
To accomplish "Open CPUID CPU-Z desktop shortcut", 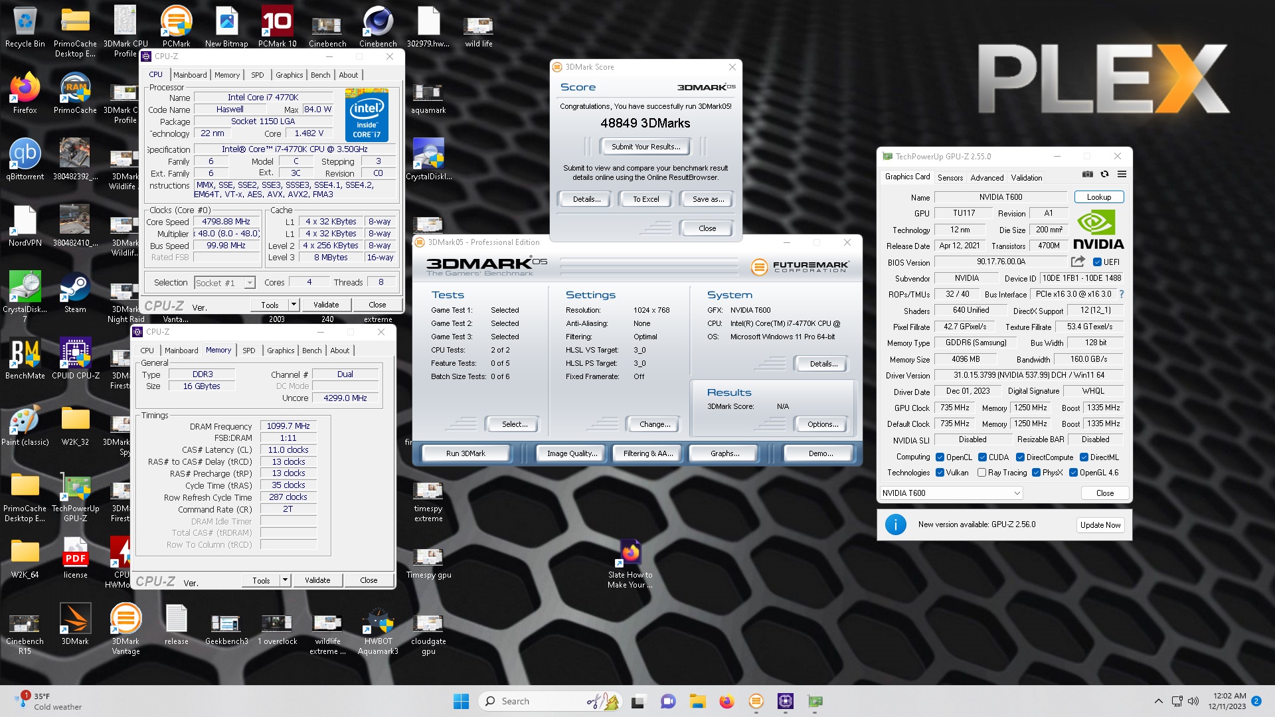I will click(x=75, y=358).
